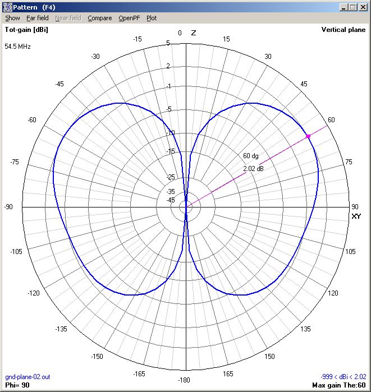Click the Tot-gain [dBi] label
The width and height of the screenshot is (371, 392).
tap(26, 30)
